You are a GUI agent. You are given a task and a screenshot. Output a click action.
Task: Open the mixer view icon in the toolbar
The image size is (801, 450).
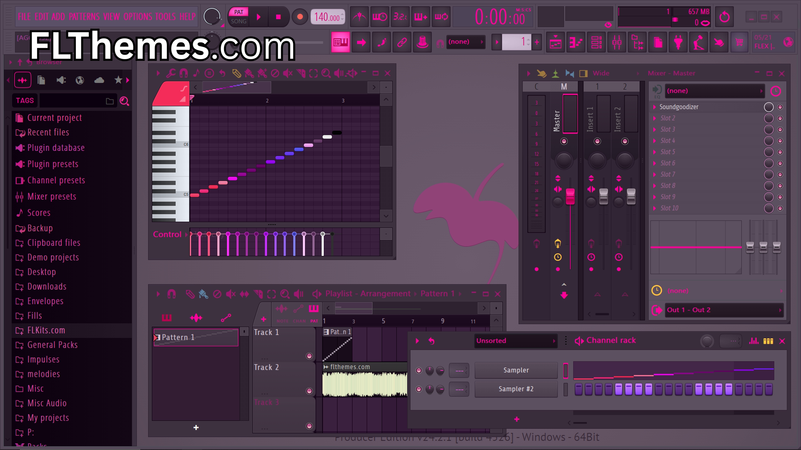click(x=617, y=42)
